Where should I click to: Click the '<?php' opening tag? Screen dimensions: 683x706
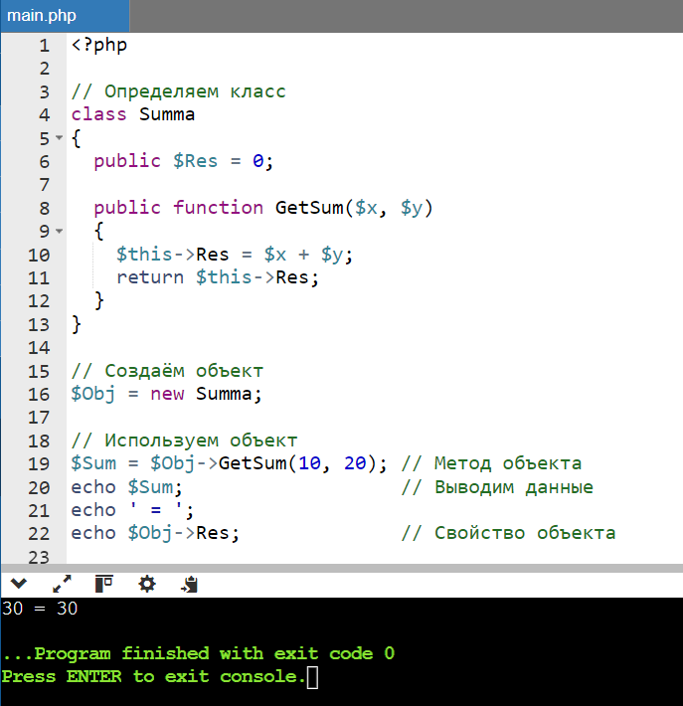tap(99, 45)
